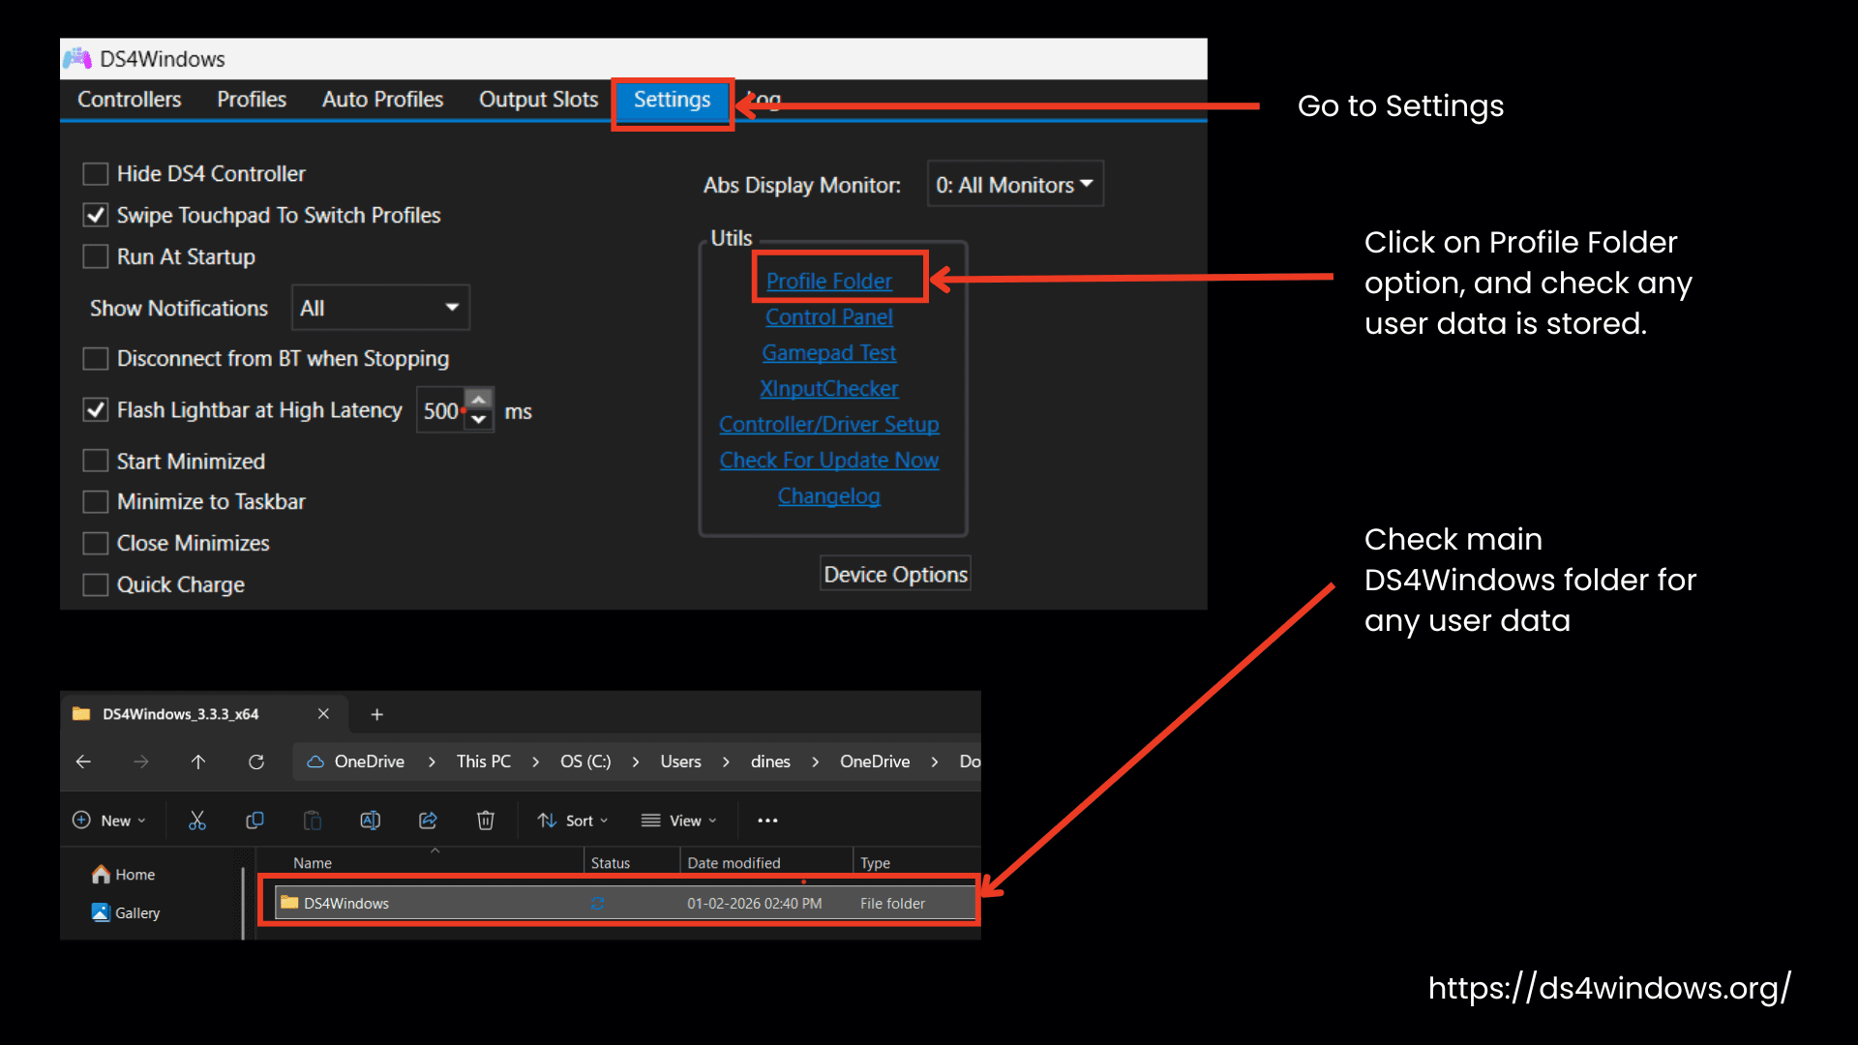Expand chevron after dines breadcrumb
Image resolution: width=1858 pixels, height=1045 pixels.
[x=815, y=761]
